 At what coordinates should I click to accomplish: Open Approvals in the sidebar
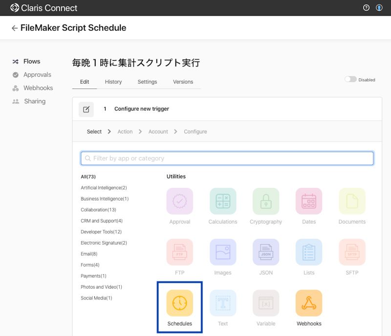pos(37,74)
